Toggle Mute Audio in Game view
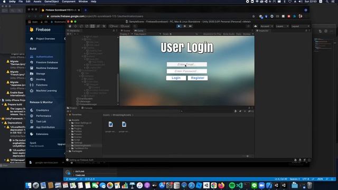The image size is (338, 190). click(229, 34)
